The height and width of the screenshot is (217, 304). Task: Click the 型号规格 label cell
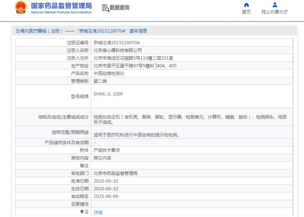[x=53, y=96]
